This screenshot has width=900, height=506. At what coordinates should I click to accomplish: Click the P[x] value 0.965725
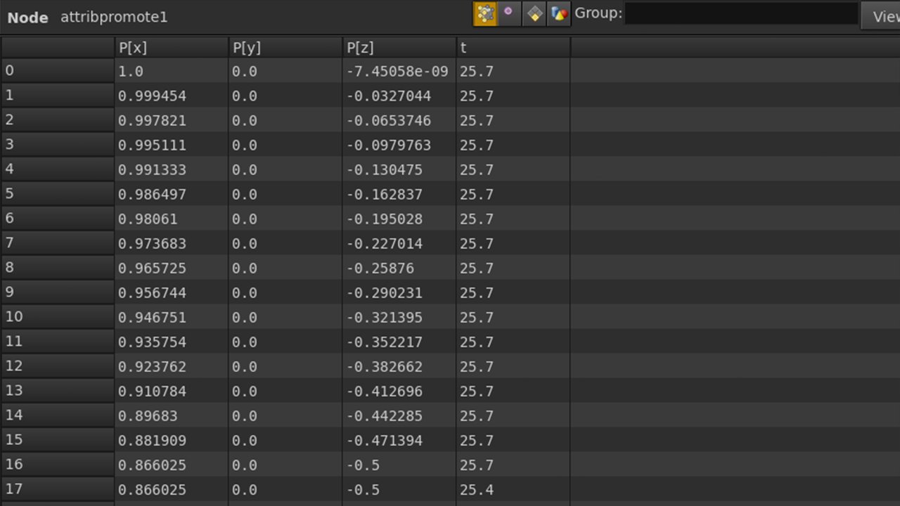point(152,268)
